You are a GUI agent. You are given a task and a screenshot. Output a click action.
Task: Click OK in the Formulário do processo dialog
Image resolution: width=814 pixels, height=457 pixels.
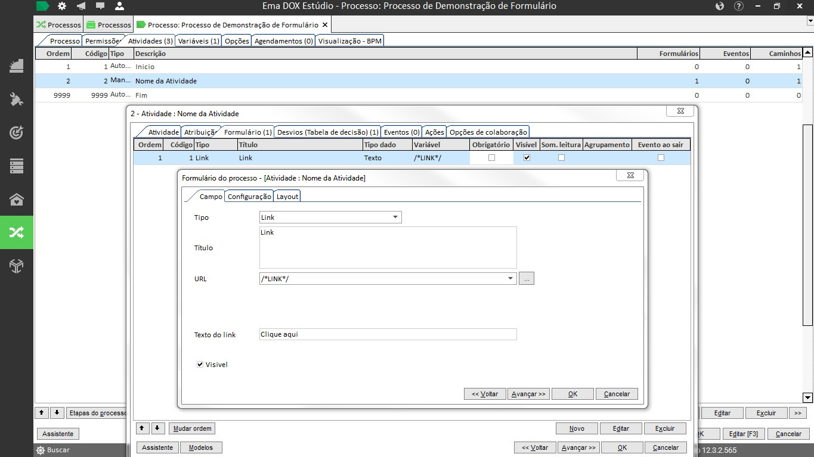click(x=572, y=394)
